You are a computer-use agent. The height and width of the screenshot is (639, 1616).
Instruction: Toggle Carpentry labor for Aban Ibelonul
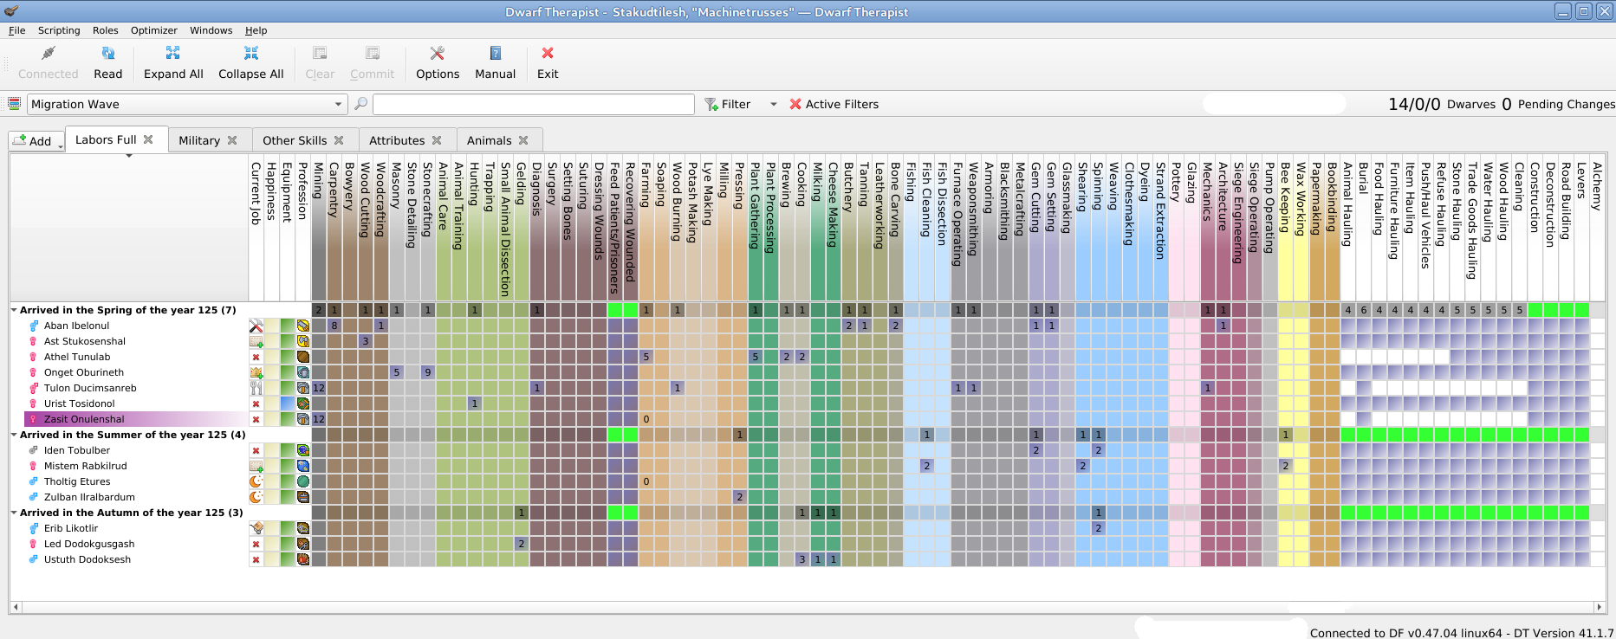[334, 326]
